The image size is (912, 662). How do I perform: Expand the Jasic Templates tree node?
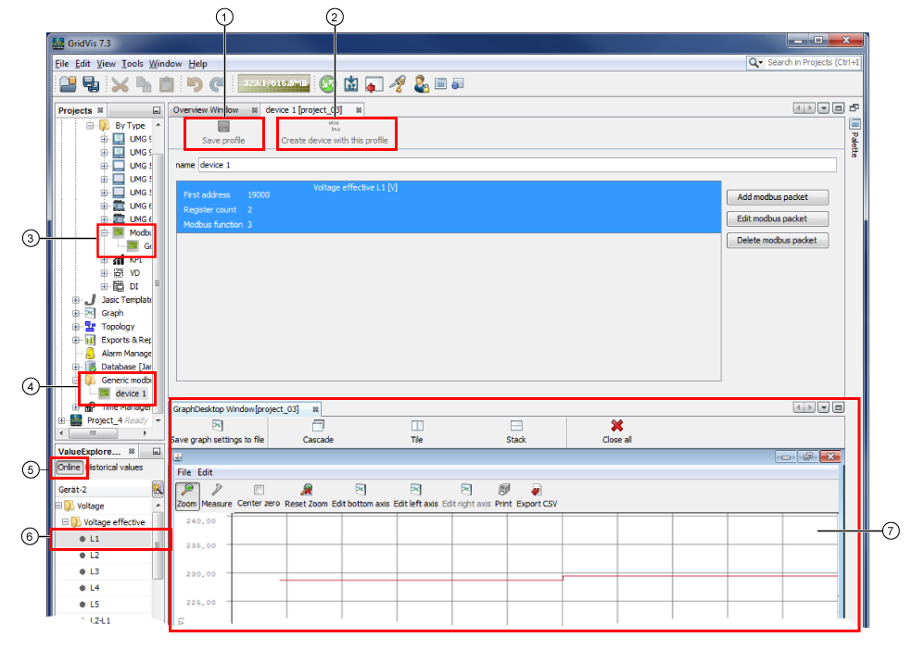[76, 300]
